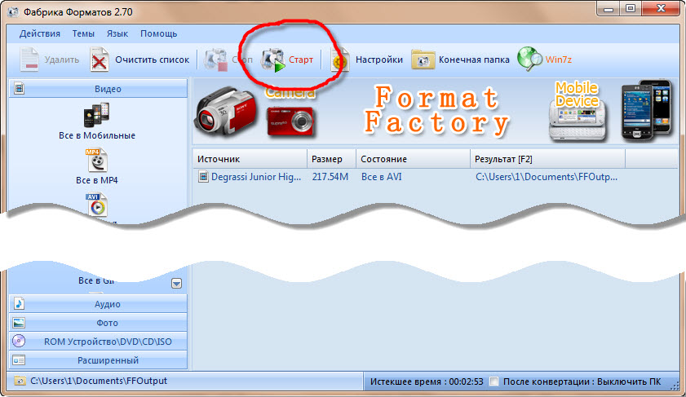Click the Win7z link text
686x397 pixels.
[x=558, y=60]
